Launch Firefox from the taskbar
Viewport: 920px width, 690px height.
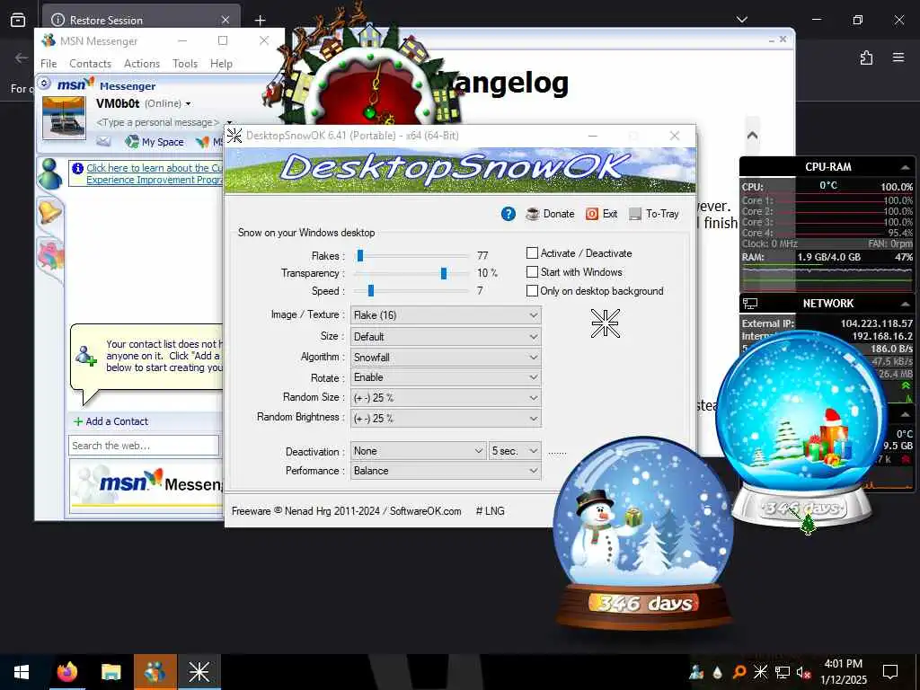pyautogui.click(x=66, y=672)
